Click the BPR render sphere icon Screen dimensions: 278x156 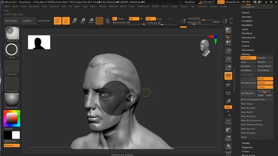point(228,30)
